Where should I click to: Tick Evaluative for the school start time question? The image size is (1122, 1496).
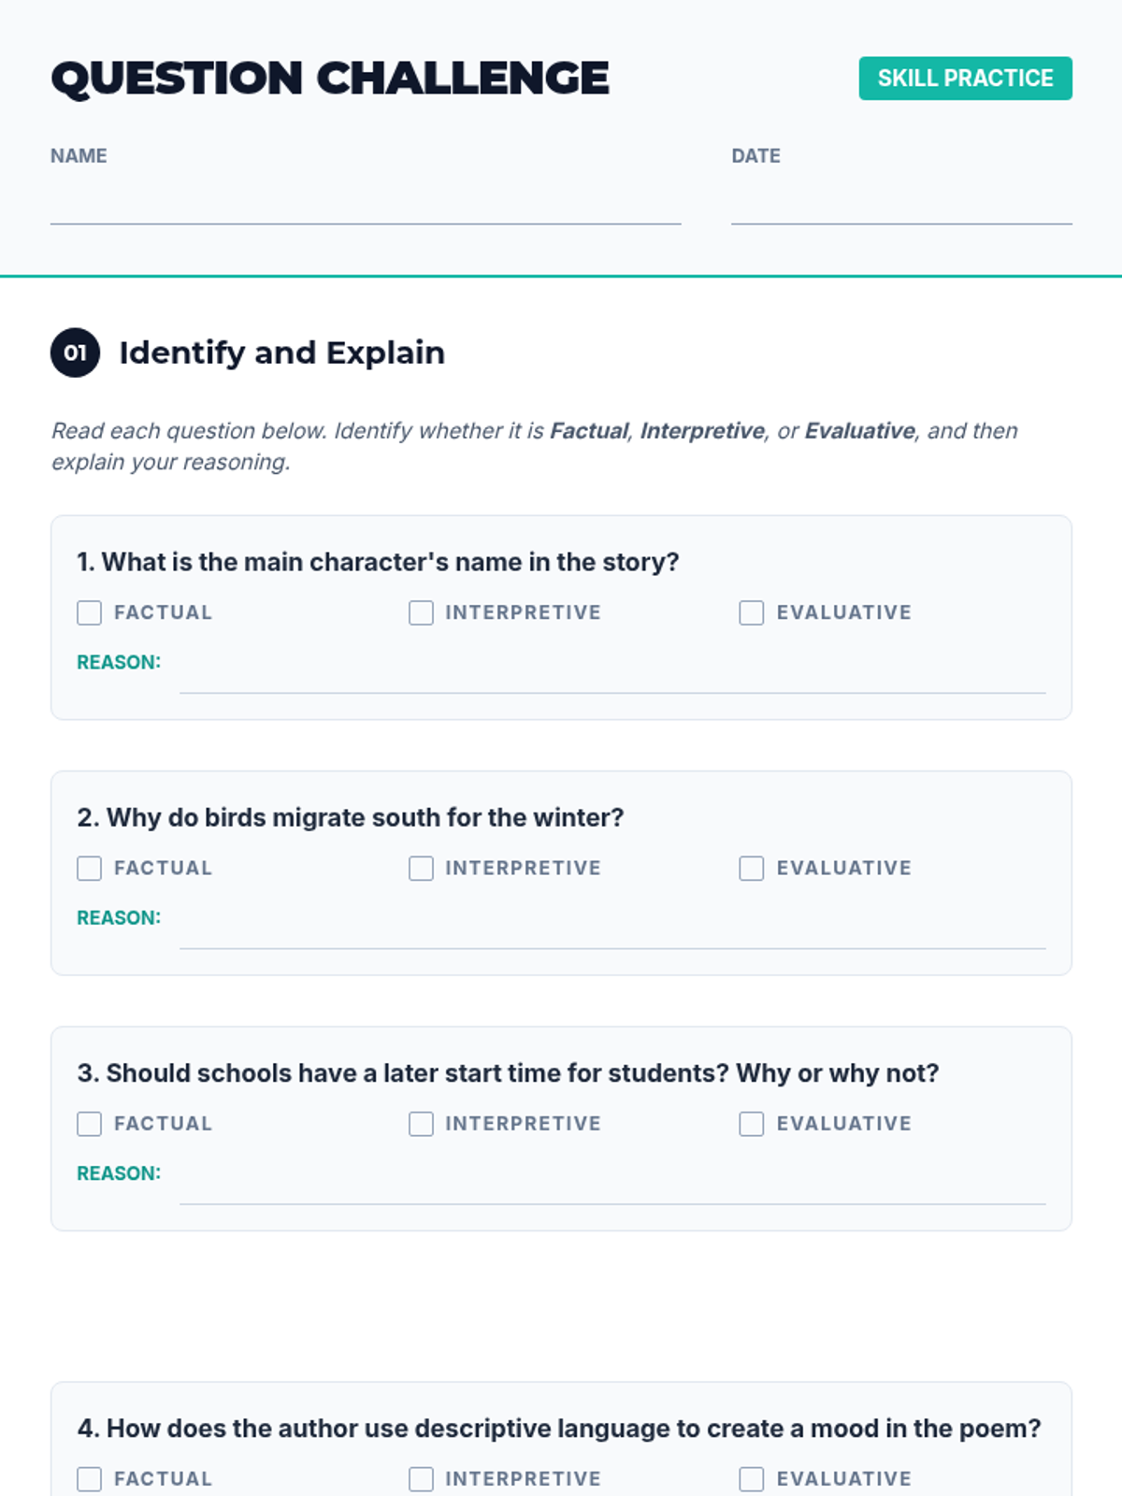(x=752, y=1124)
